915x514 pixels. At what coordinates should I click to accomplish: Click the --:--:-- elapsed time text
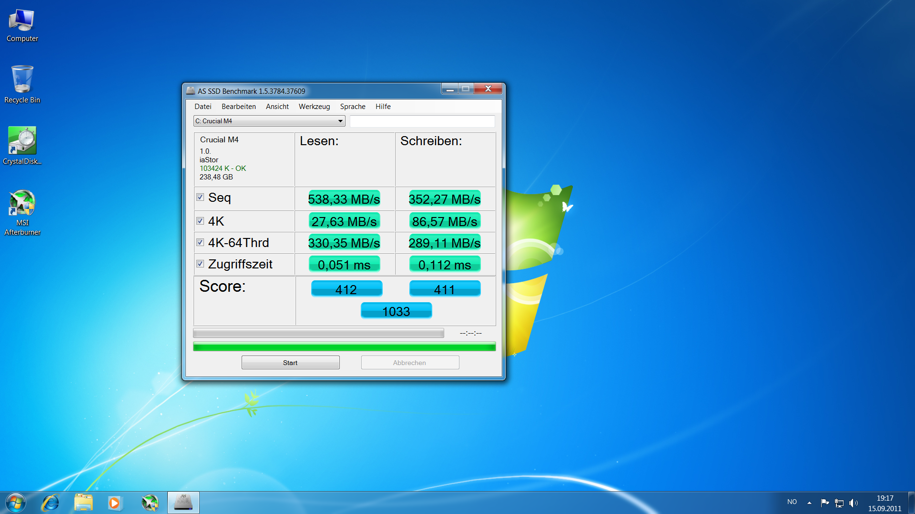[470, 333]
